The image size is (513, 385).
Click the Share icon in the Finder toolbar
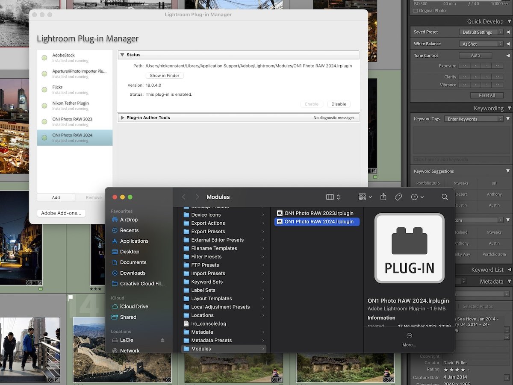pyautogui.click(x=383, y=197)
